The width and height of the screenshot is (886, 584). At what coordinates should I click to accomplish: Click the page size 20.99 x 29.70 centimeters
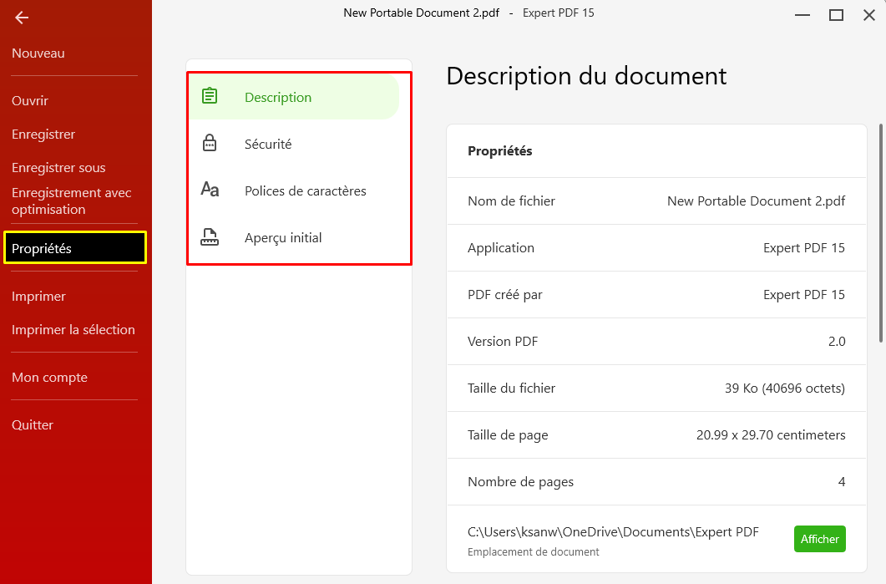tap(771, 434)
